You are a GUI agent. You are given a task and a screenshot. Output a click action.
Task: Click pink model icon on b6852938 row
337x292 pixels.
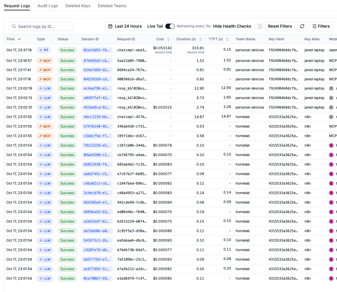pos(331,164)
